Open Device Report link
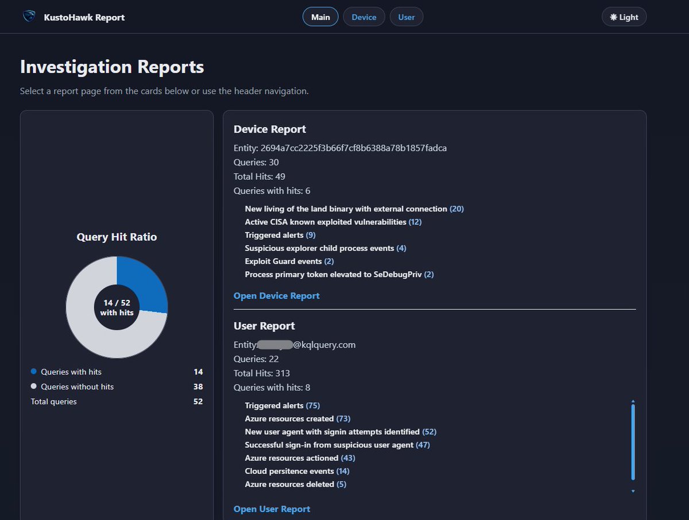The height and width of the screenshot is (520, 689). click(x=277, y=295)
